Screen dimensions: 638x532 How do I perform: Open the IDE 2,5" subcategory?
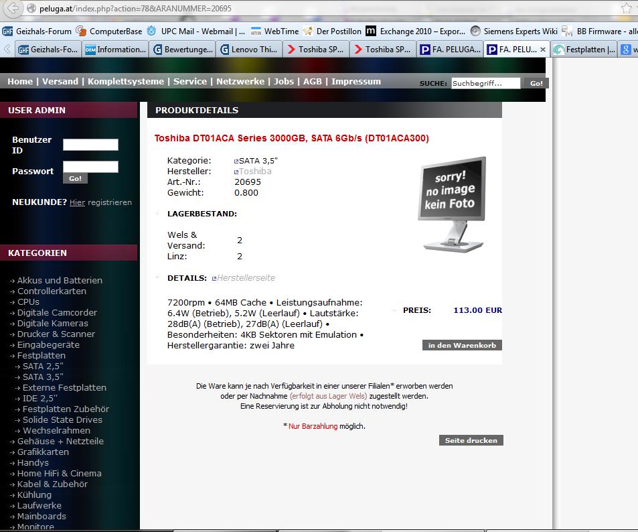click(40, 399)
